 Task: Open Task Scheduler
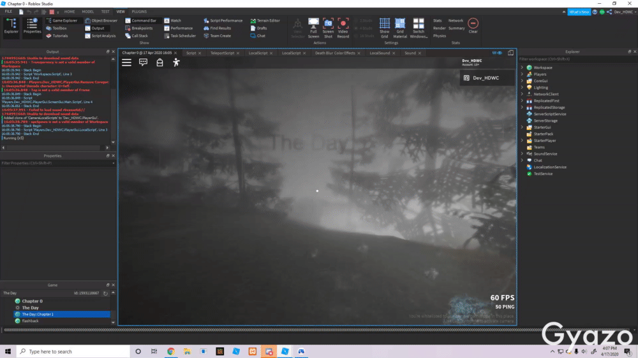tap(180, 36)
